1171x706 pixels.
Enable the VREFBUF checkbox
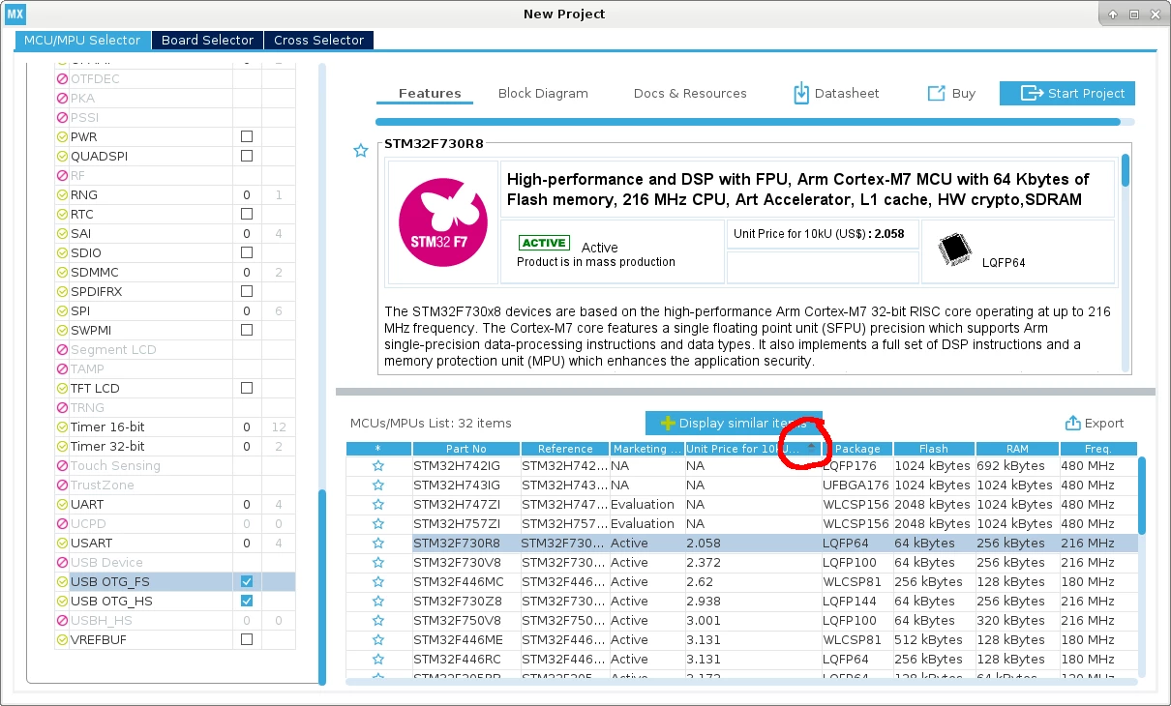click(247, 639)
